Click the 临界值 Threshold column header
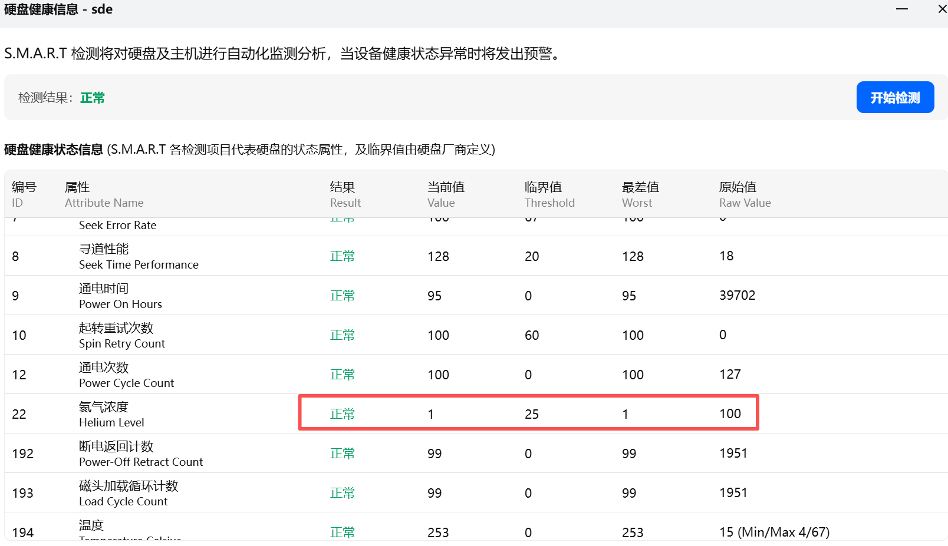948x546 pixels. pos(549,194)
